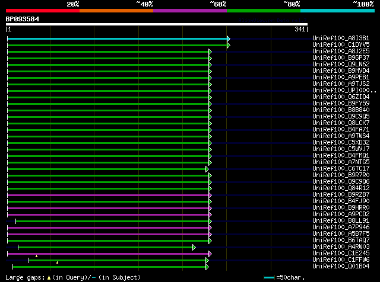Click the arrowhead ending the cyan A8I3B1 alignment
The image size is (380, 282).
pos(228,39)
